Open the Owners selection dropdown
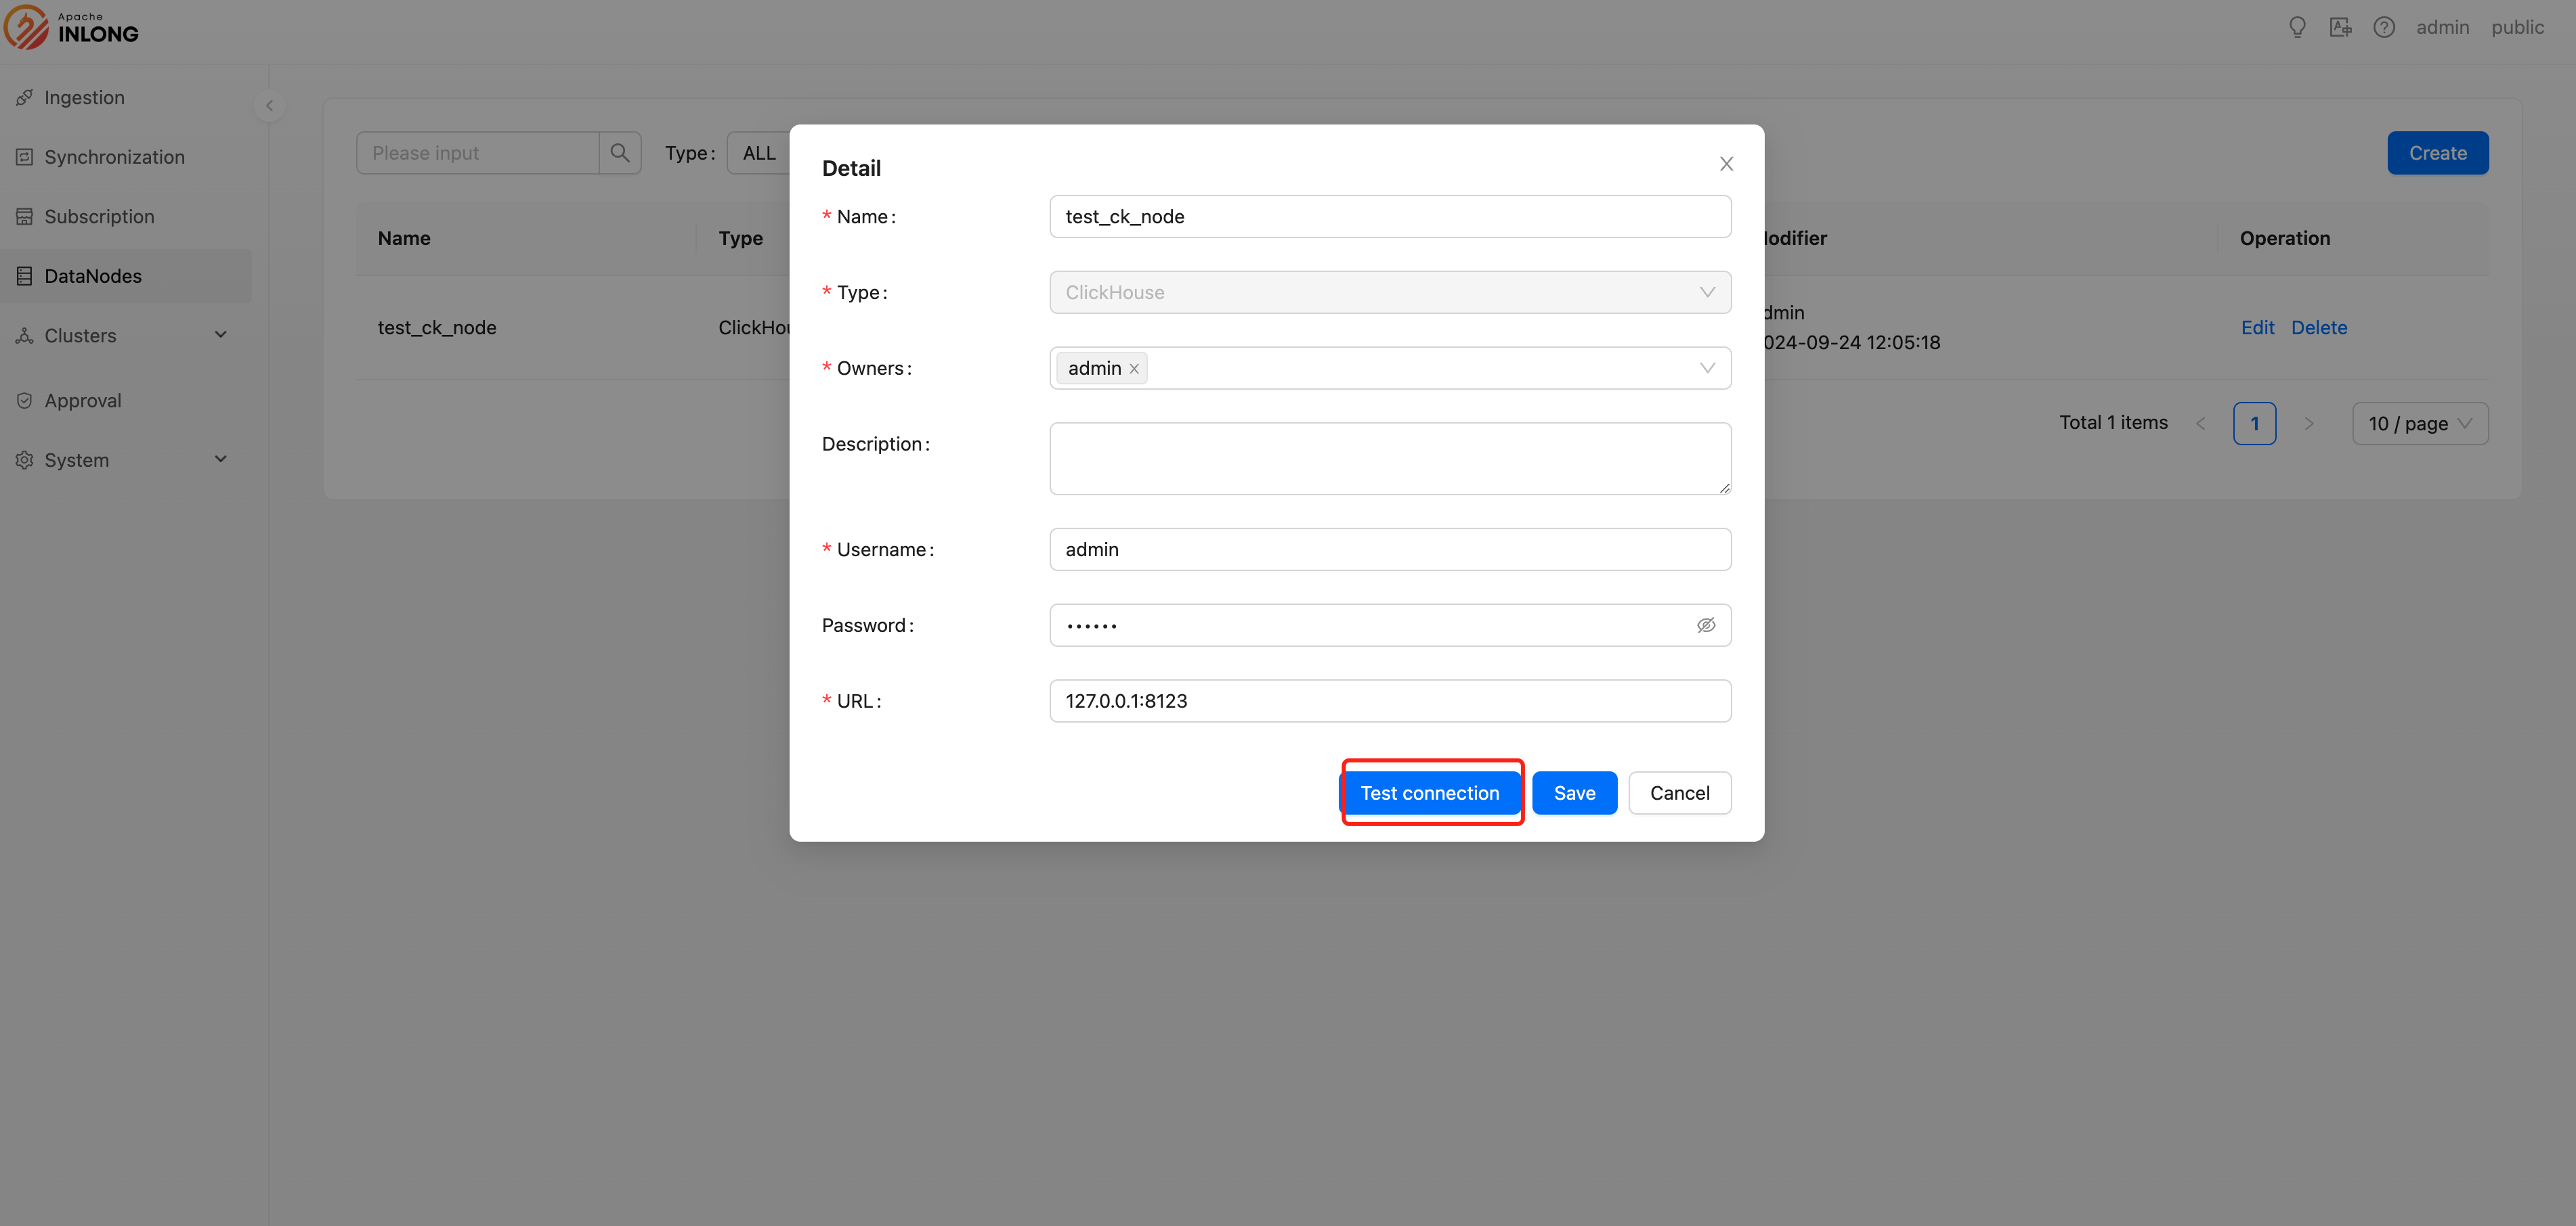This screenshot has height=1226, width=2576. tap(1706, 367)
